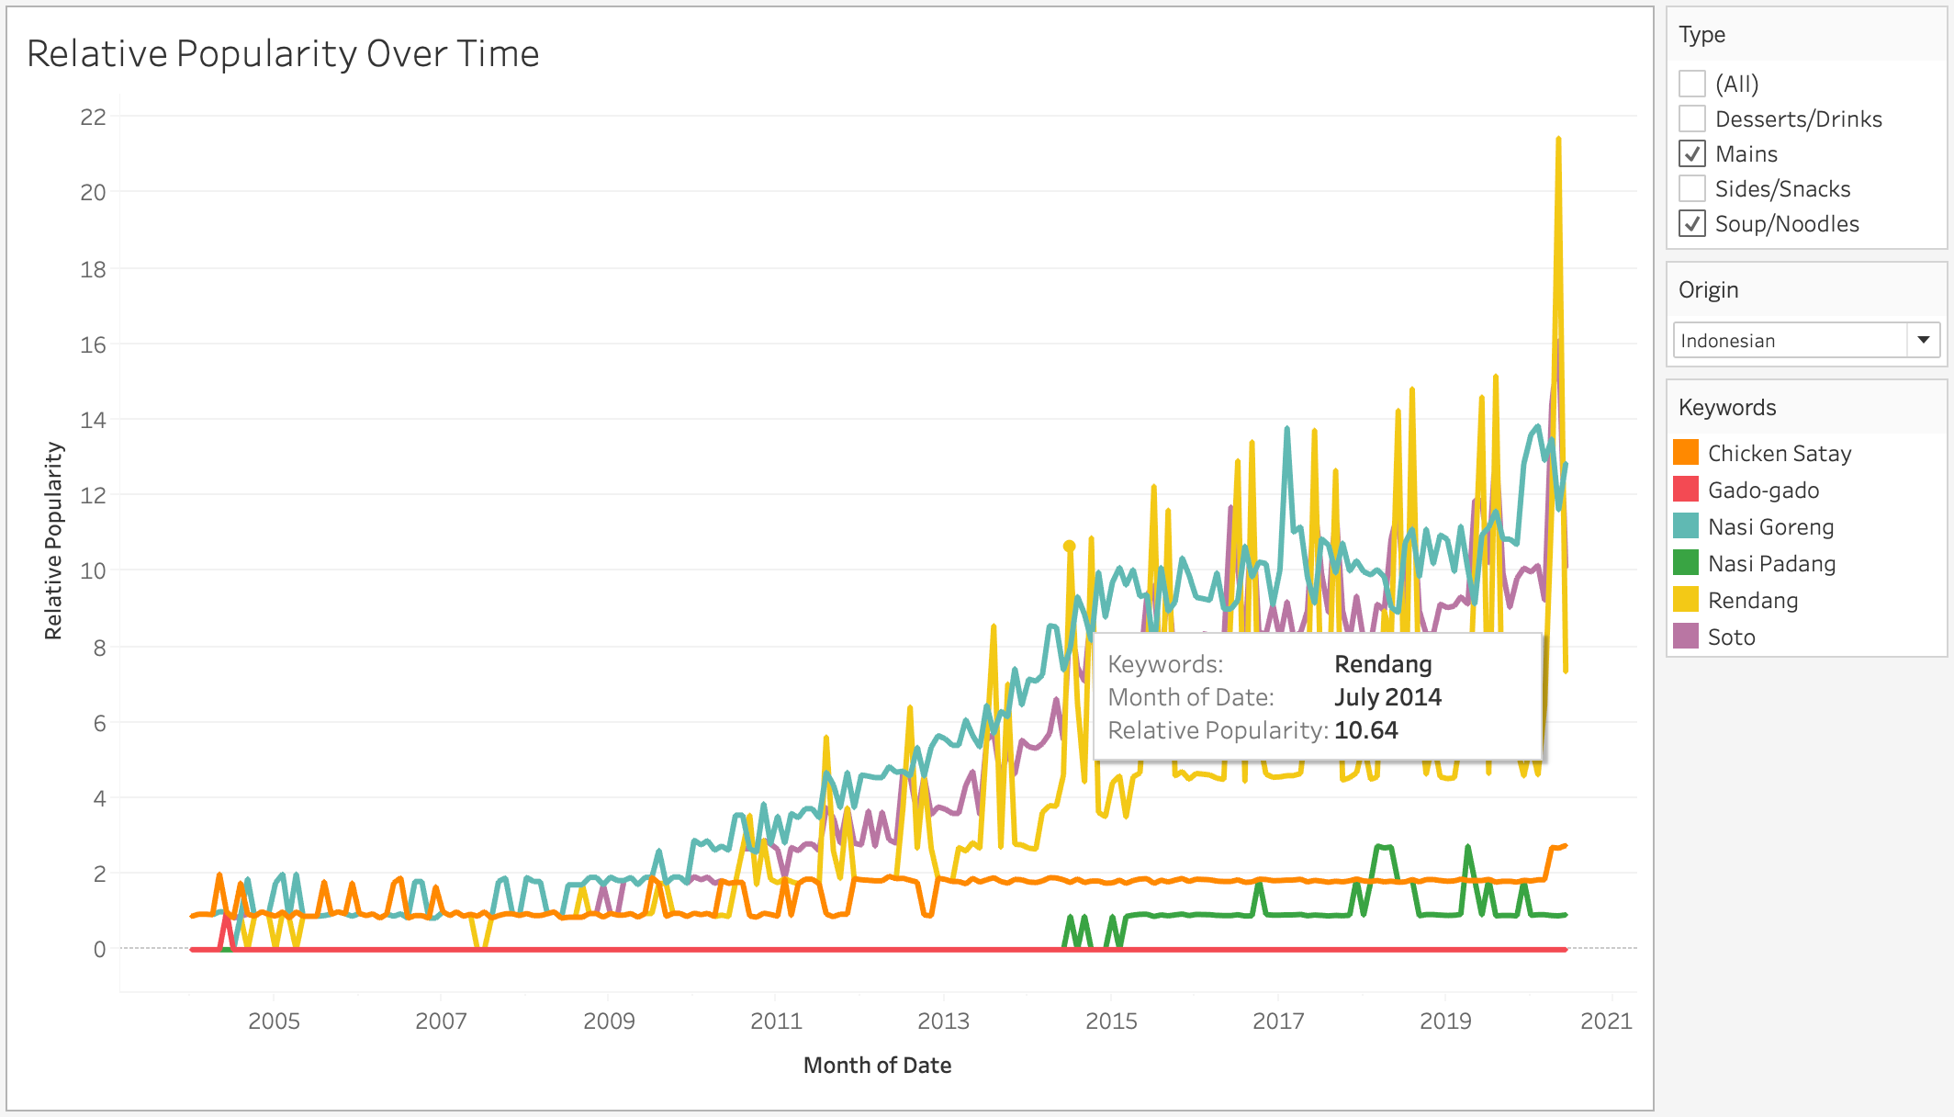Enable the Sides/Snacks checkbox
Viewport: 1954px width, 1117px height.
coord(1692,188)
